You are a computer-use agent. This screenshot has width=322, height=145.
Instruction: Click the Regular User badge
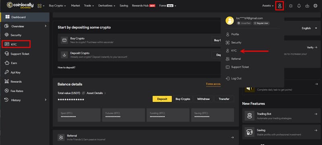(x=261, y=23)
